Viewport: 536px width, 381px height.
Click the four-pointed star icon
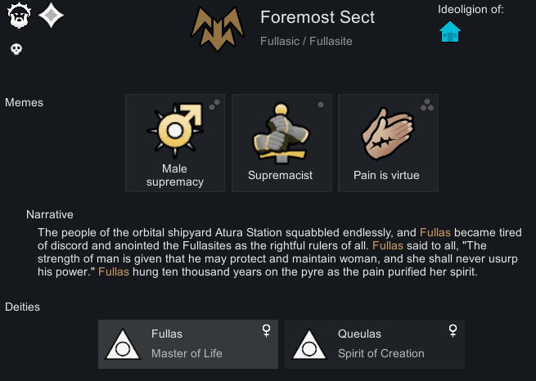[51, 15]
